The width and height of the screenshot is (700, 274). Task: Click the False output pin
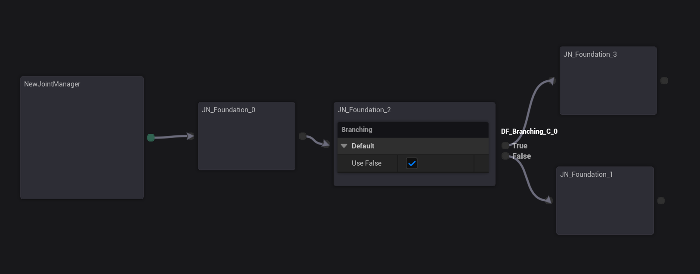coord(505,156)
